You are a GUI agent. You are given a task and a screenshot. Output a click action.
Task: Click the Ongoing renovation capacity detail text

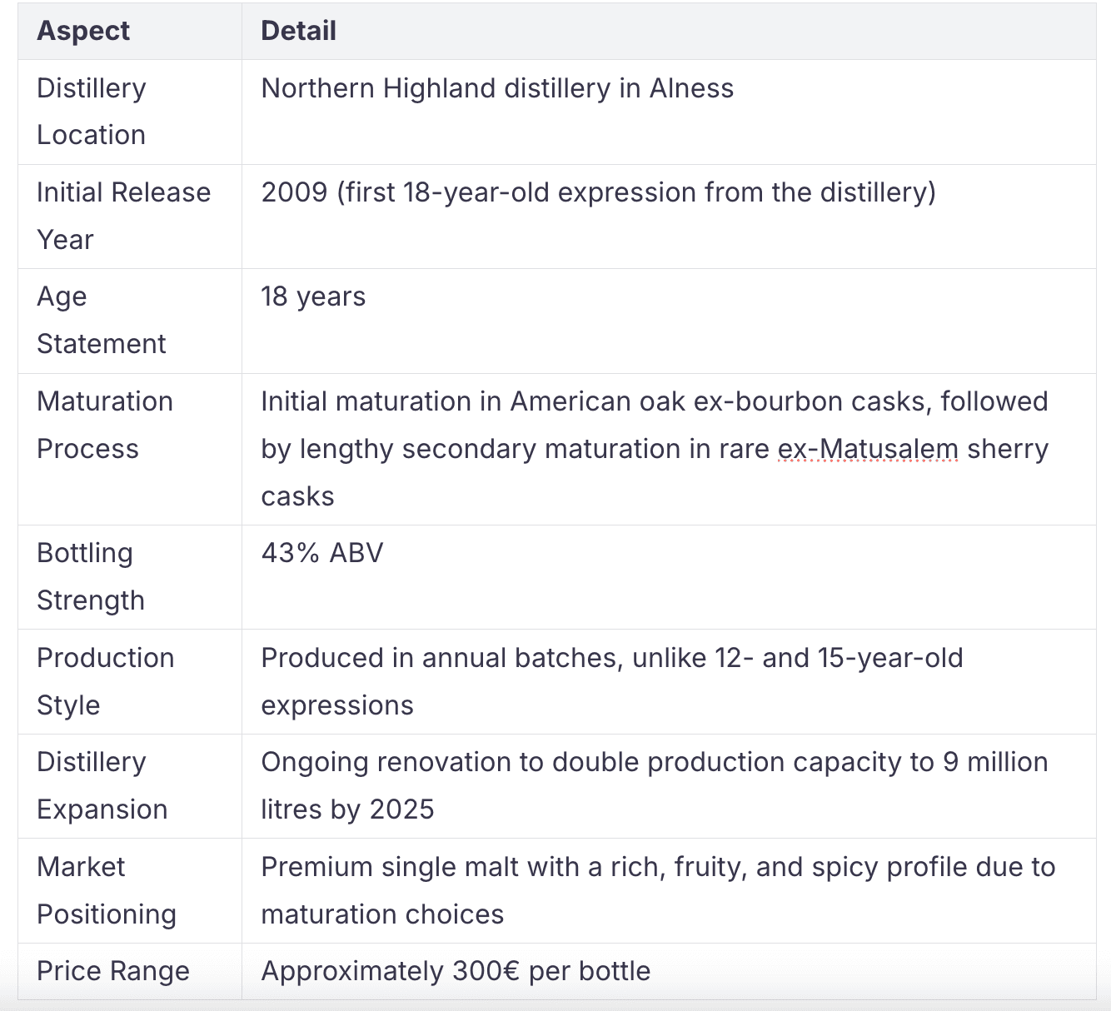[x=654, y=763]
